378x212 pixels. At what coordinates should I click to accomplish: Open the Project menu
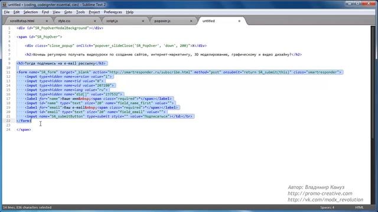(94, 12)
